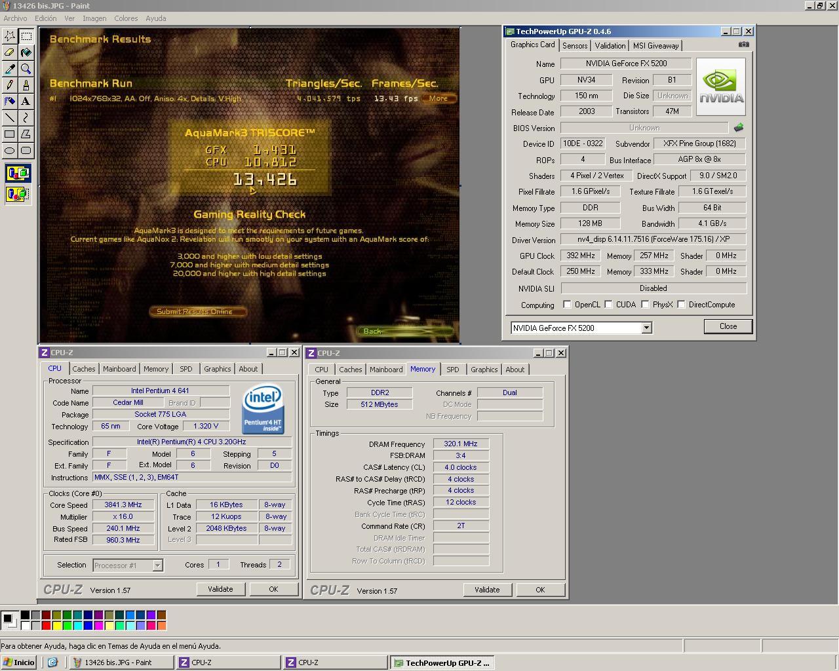Select the opaque selection mode option
Image resolution: width=839 pixels, height=671 pixels.
tap(18, 174)
